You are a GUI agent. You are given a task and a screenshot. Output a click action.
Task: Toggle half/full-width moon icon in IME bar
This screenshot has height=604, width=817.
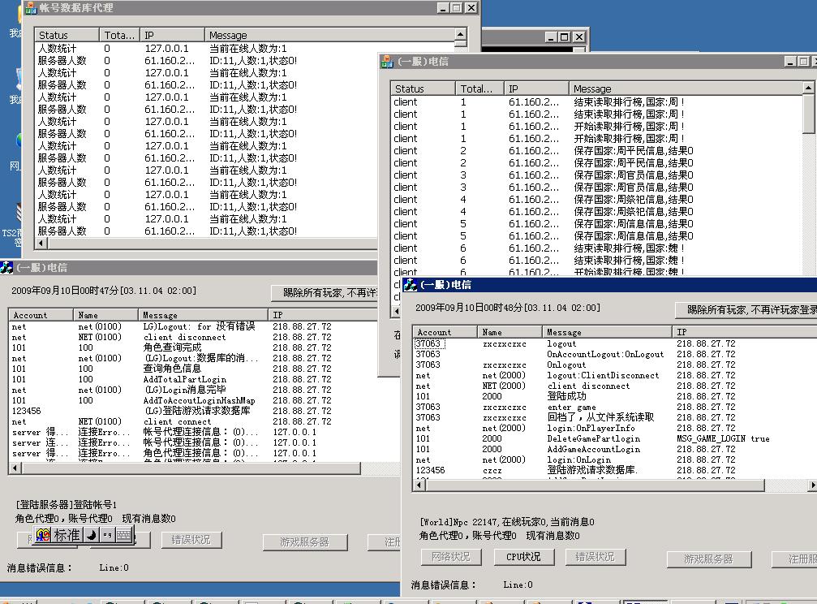[x=92, y=535]
